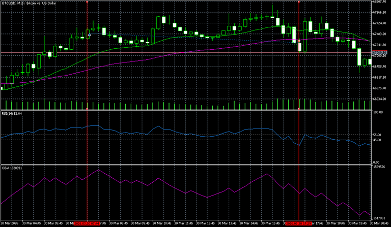Click the separator between RSI and OBV panels
The width and height of the screenshot is (391, 227).
186,165
